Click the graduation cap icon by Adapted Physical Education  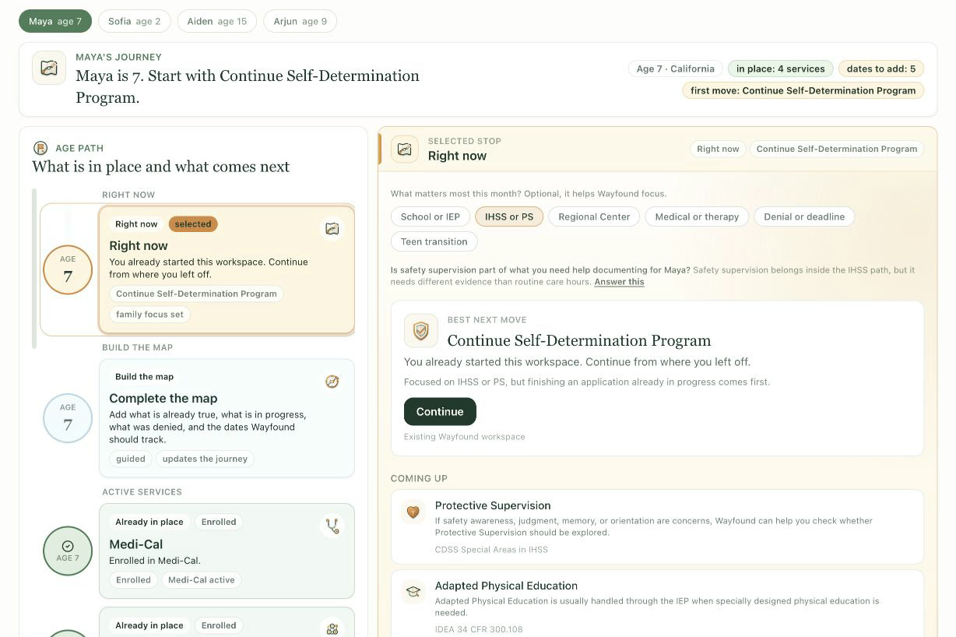[x=413, y=592]
